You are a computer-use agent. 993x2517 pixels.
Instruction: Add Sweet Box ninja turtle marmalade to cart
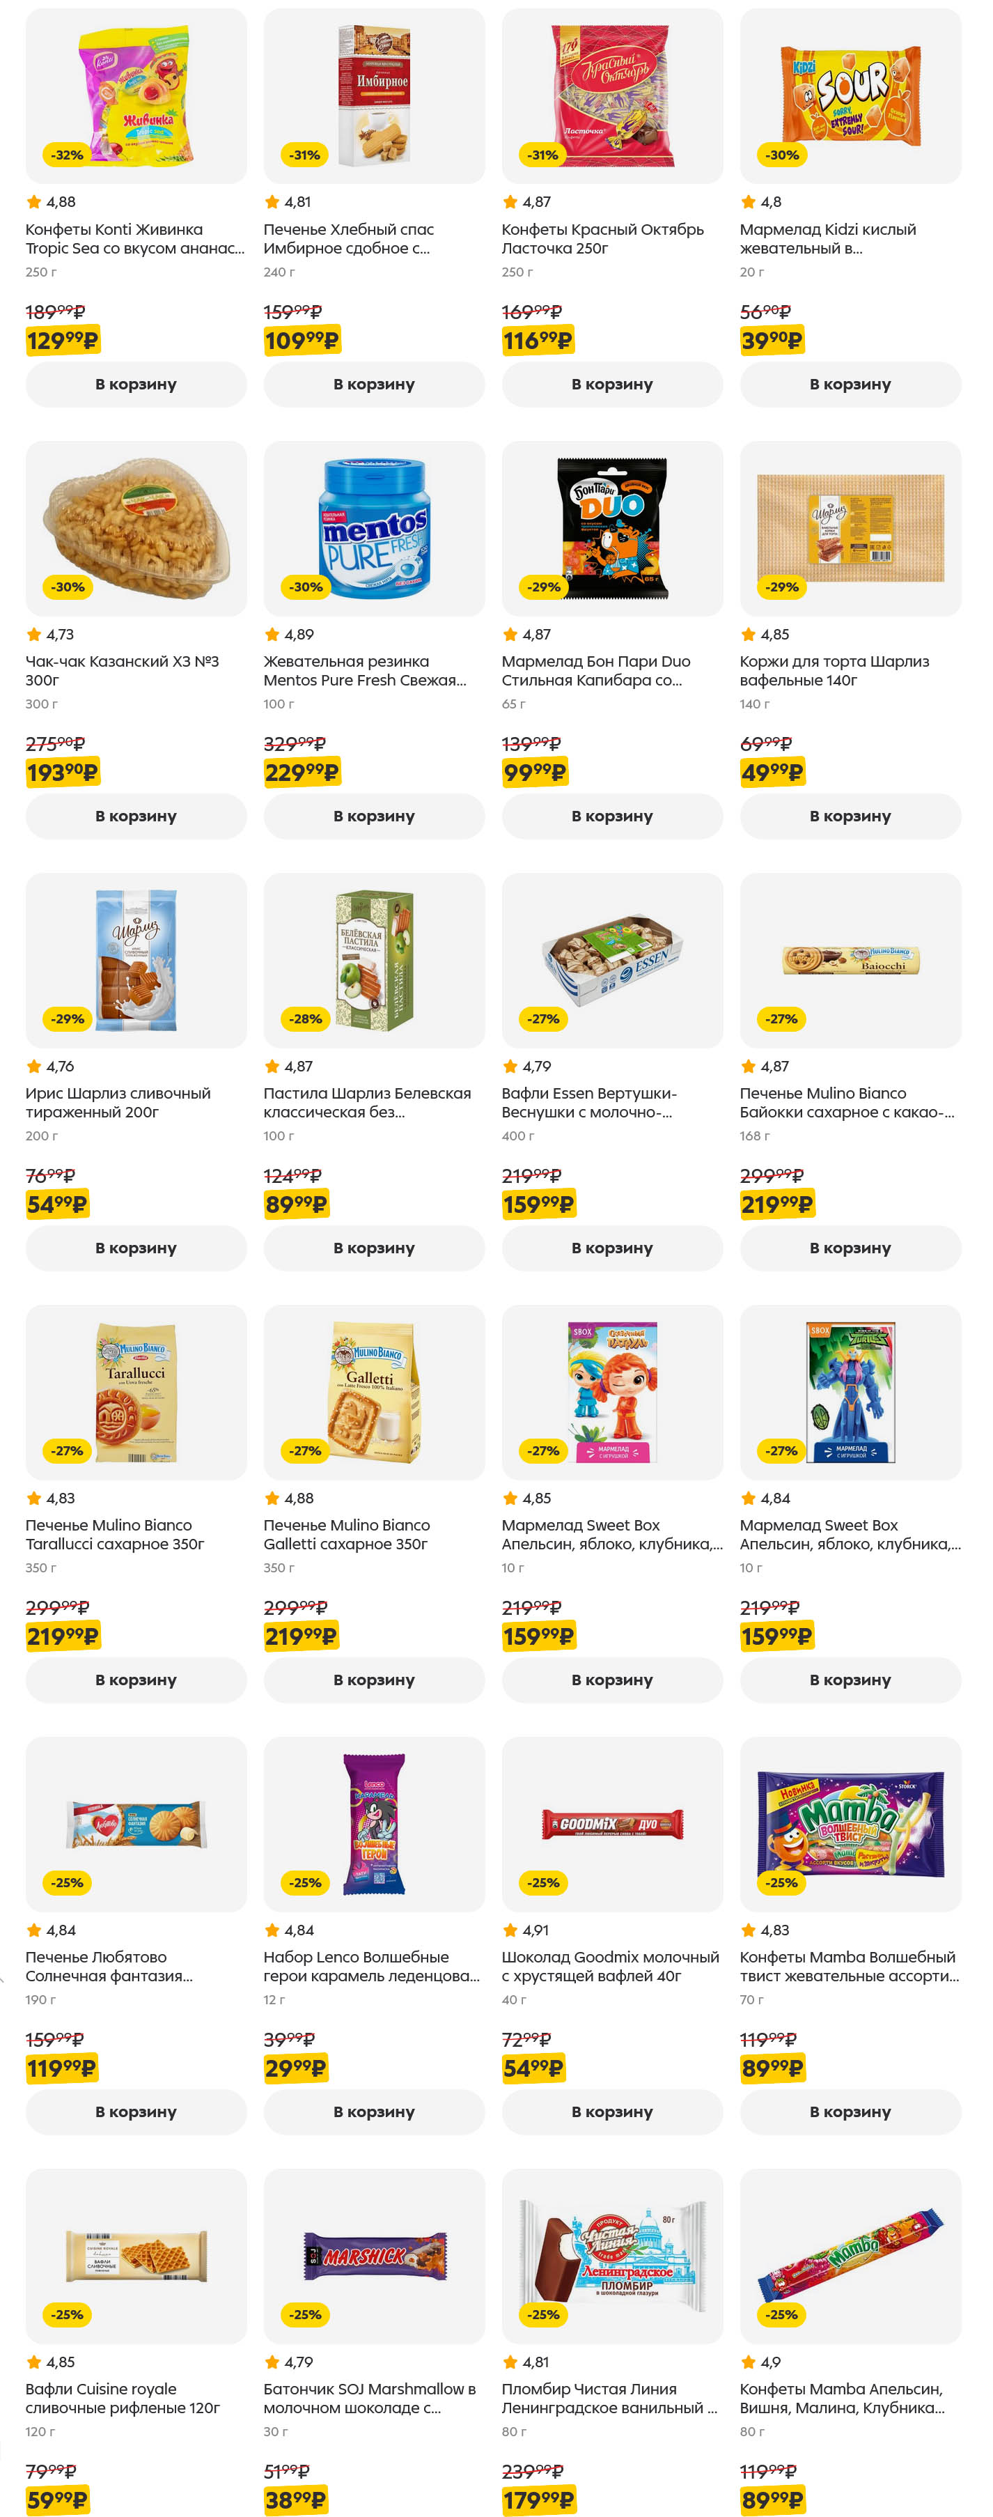850,1680
